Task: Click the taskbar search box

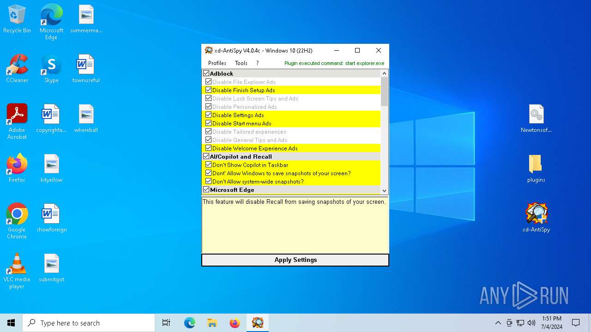Action: pos(89,323)
